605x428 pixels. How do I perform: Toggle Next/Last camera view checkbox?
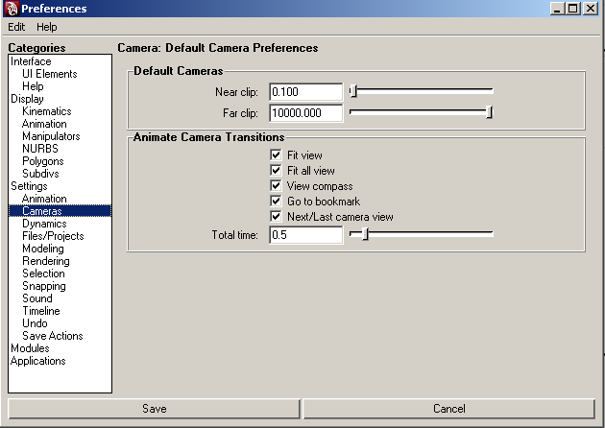[x=276, y=216]
